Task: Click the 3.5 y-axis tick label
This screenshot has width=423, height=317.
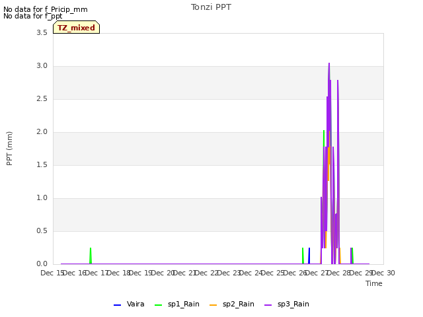Action: (x=42, y=32)
